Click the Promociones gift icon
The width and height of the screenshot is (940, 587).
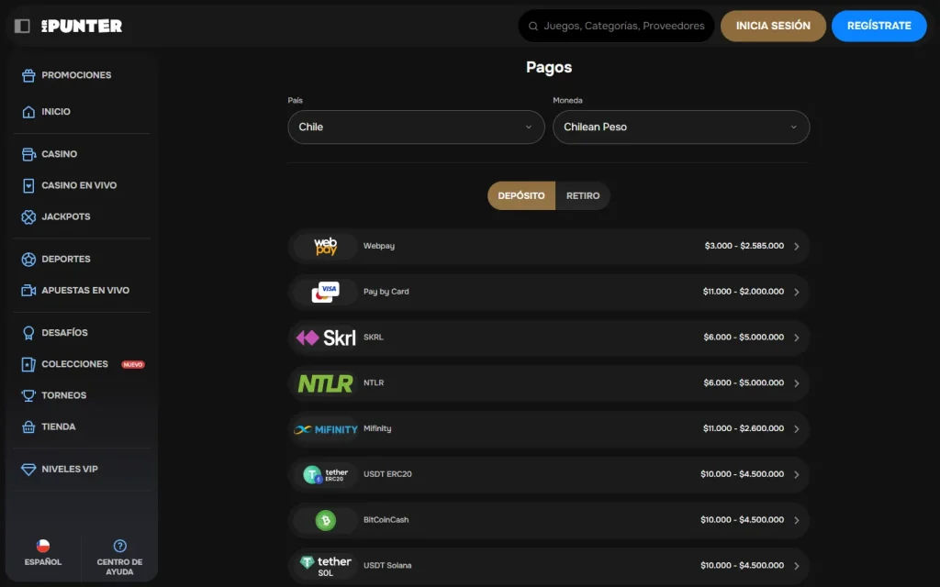pyautogui.click(x=28, y=75)
